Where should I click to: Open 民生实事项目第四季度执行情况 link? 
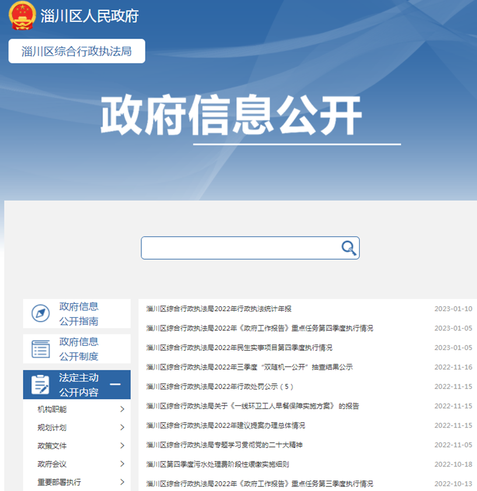(239, 348)
